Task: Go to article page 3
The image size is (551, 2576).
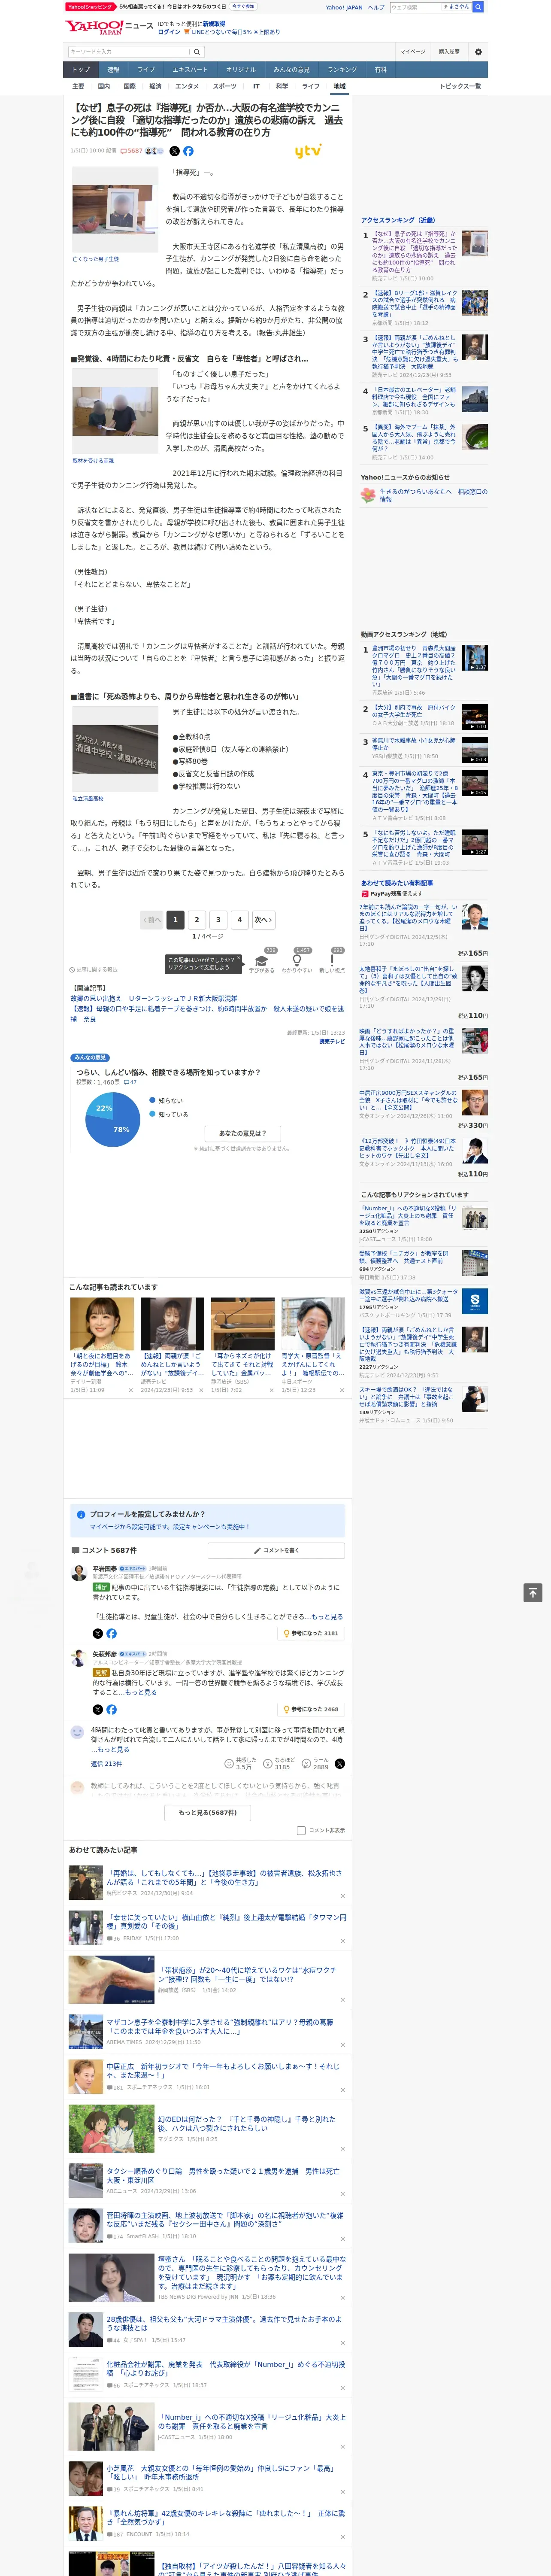Action: coord(218,919)
